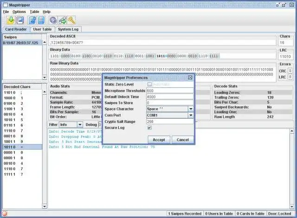Click the picture save toolbar icon

[x=20, y=20]
